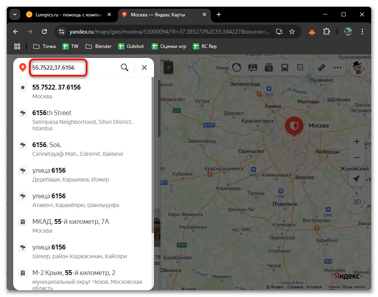Install app icon in the address bar
The width and height of the screenshot is (378, 297).
pos(279,32)
